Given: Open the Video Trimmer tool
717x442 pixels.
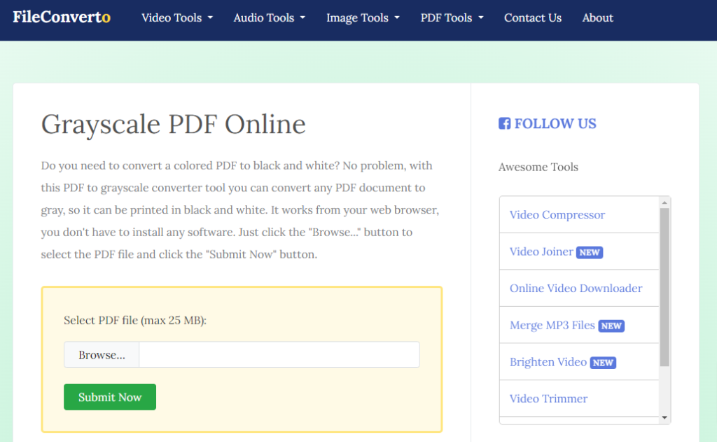Looking at the screenshot, I should 548,399.
